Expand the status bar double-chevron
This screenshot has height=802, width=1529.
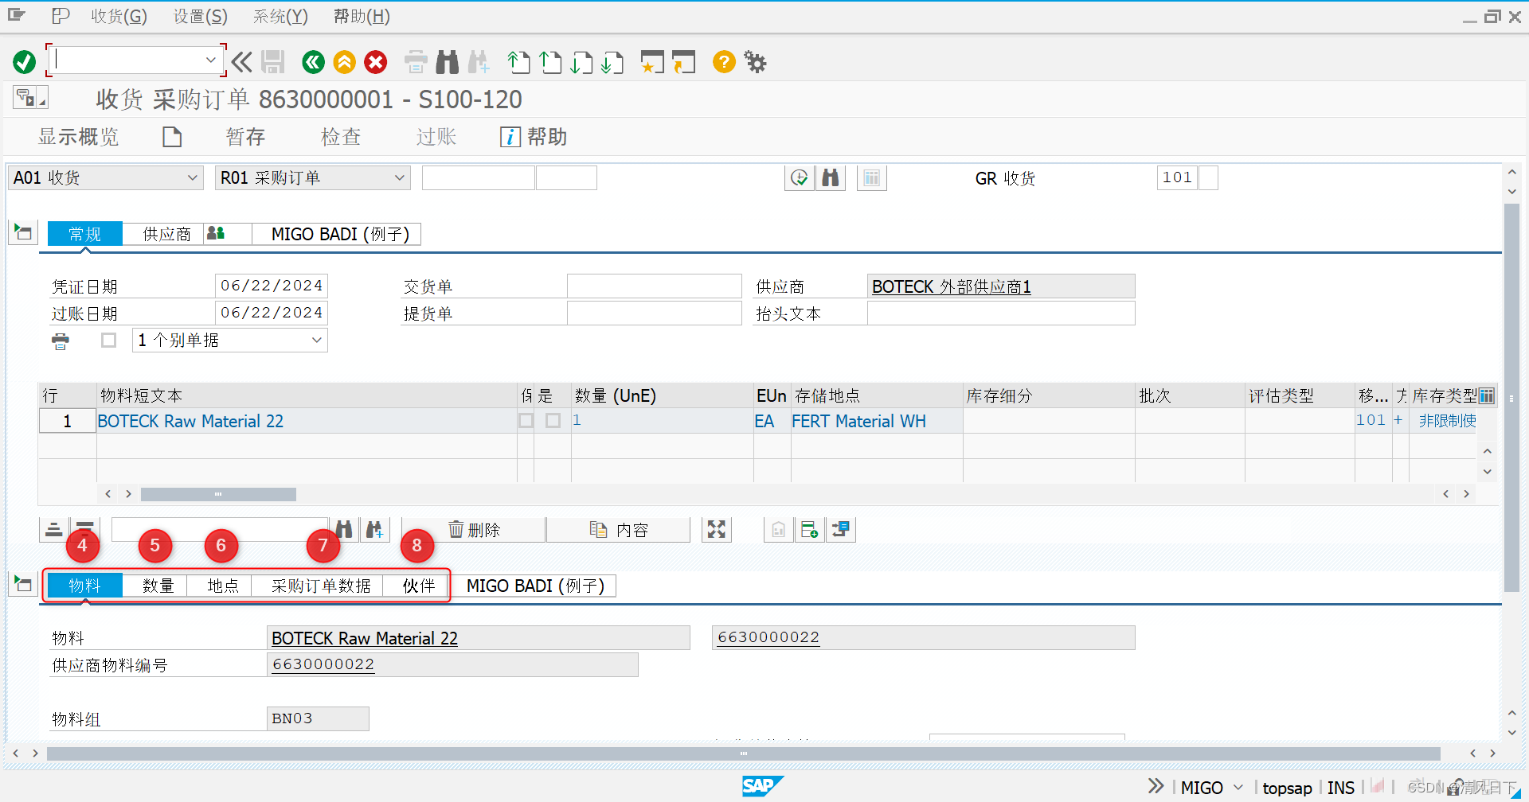point(1156,786)
